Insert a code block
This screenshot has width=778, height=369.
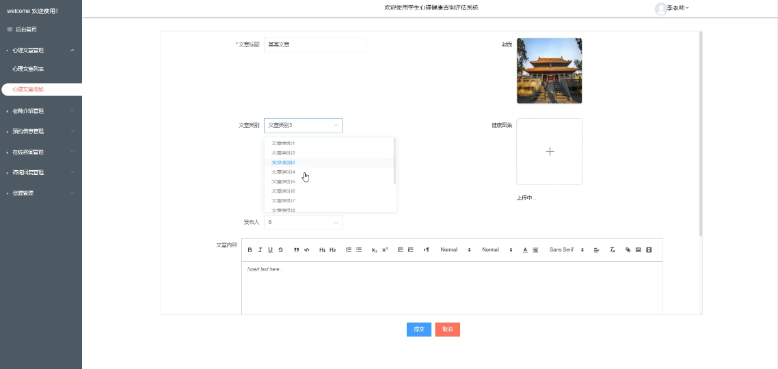tap(307, 250)
